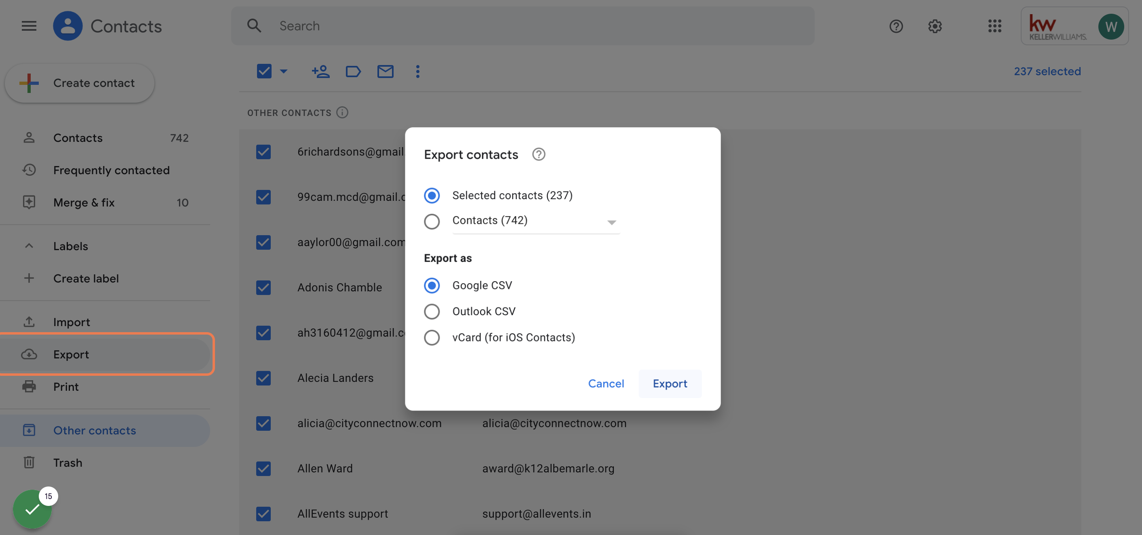Click the Other Contacts info icon

tap(342, 113)
